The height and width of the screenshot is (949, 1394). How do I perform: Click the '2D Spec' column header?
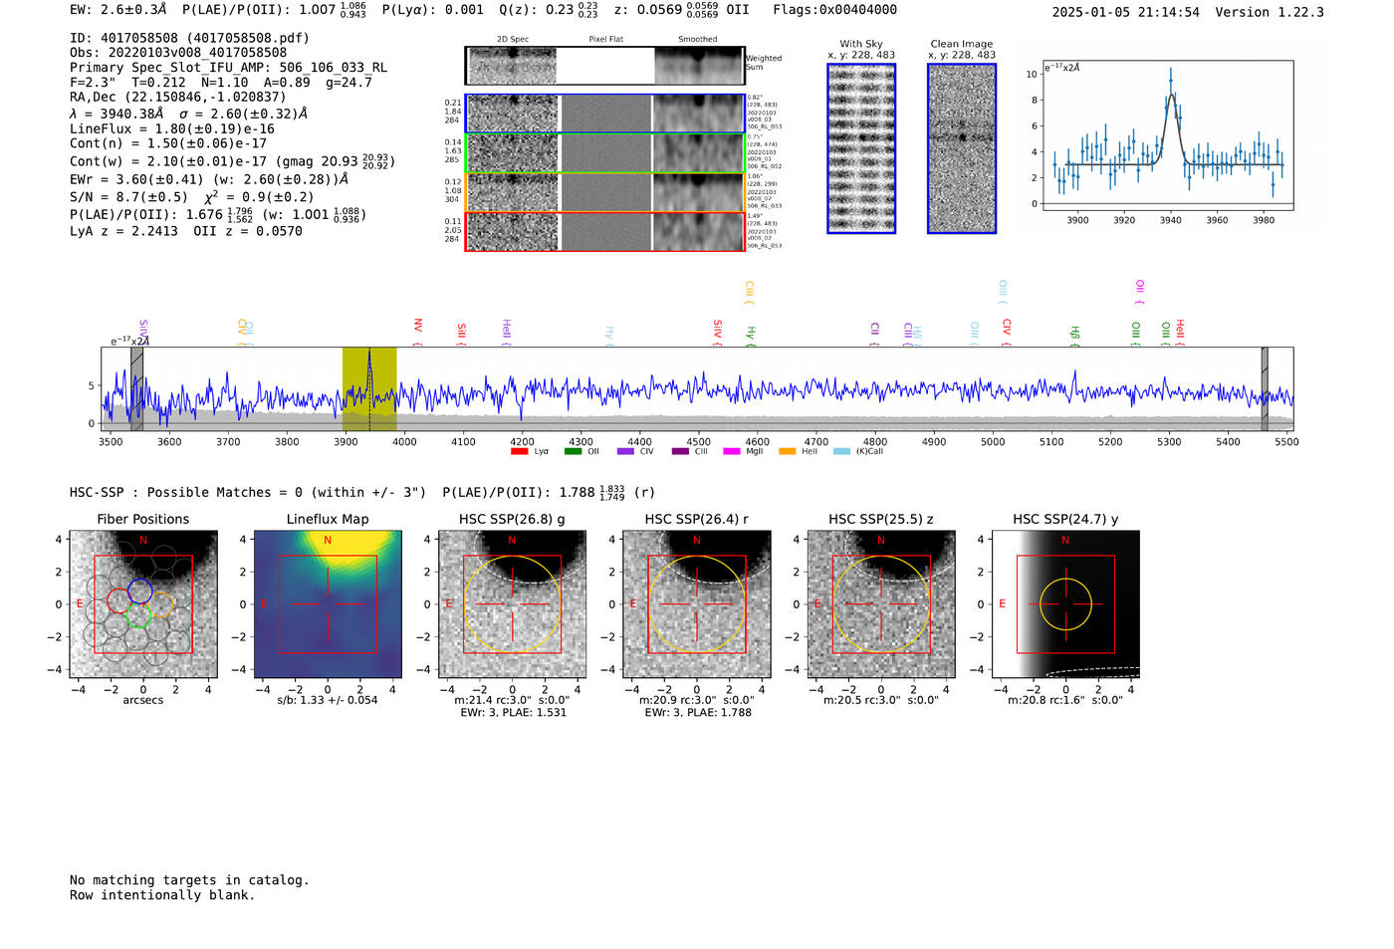[x=512, y=40]
